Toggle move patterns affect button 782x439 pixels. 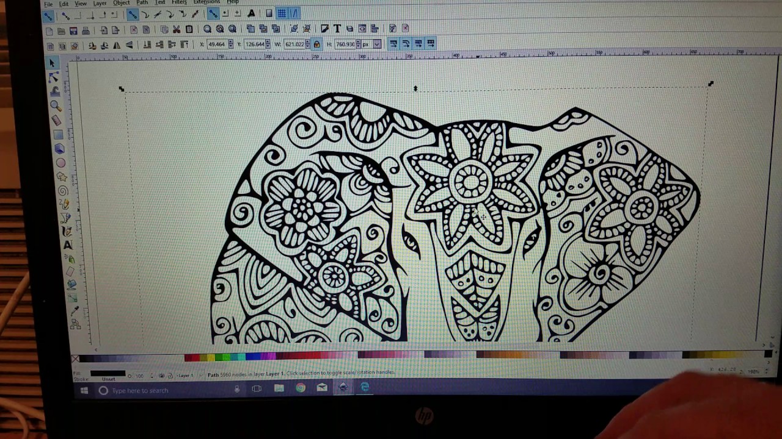[431, 44]
